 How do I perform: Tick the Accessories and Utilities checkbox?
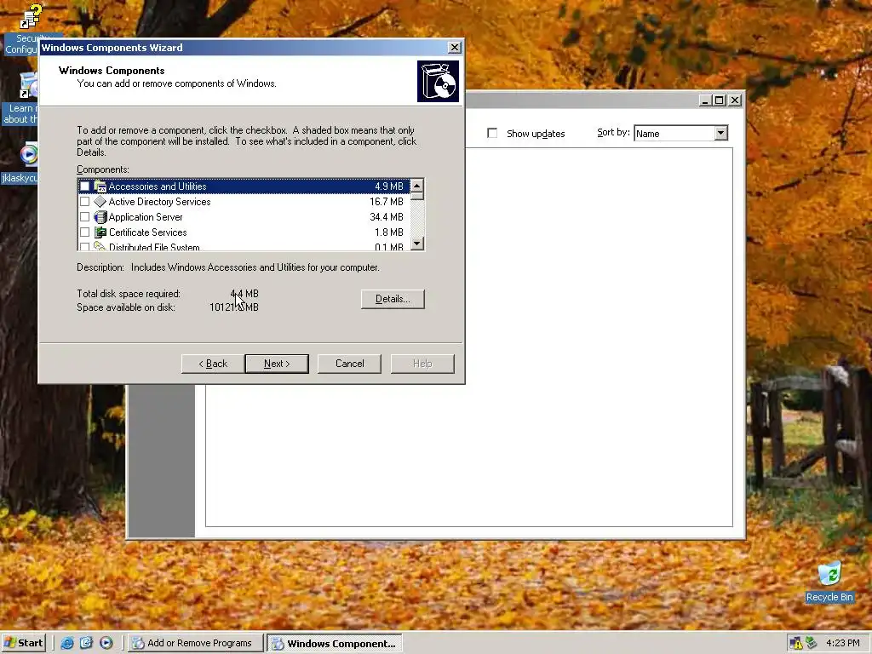(84, 186)
